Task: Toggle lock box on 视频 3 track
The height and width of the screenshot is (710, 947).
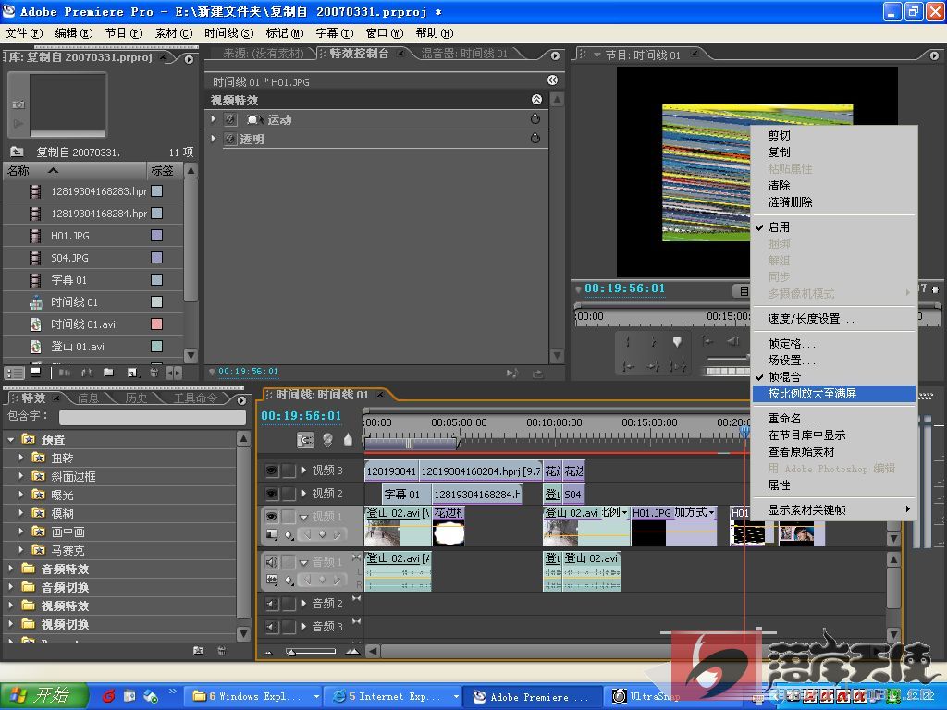Action: click(289, 471)
